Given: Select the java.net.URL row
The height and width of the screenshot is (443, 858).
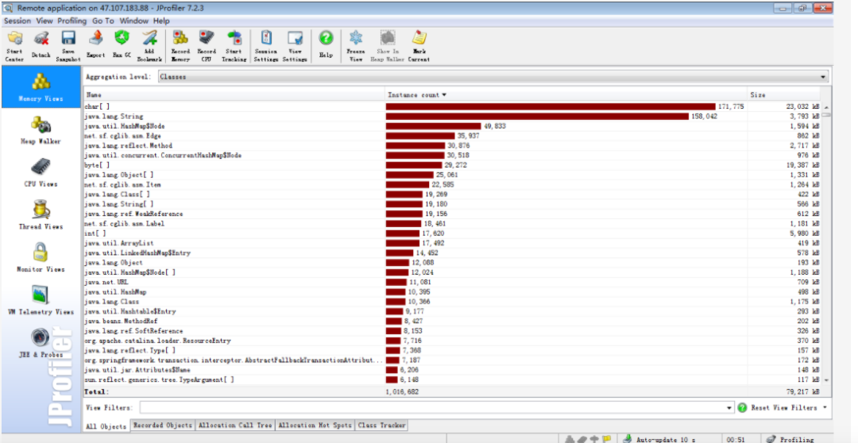Looking at the screenshot, I should 452,282.
